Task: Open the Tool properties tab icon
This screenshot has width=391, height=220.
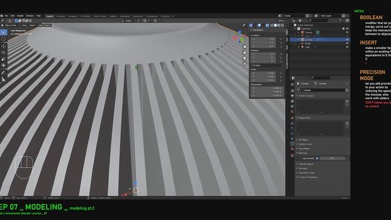Action: pyautogui.click(x=292, y=85)
